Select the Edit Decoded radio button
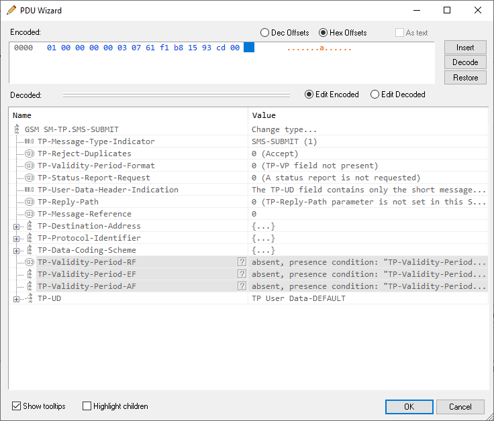The width and height of the screenshot is (494, 421). coord(375,95)
